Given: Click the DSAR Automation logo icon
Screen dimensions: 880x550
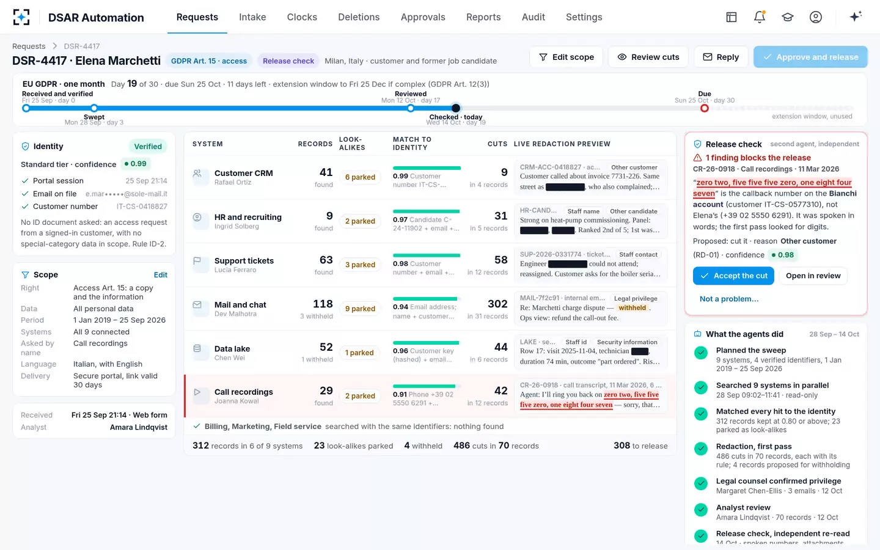Looking at the screenshot, I should 21,17.
